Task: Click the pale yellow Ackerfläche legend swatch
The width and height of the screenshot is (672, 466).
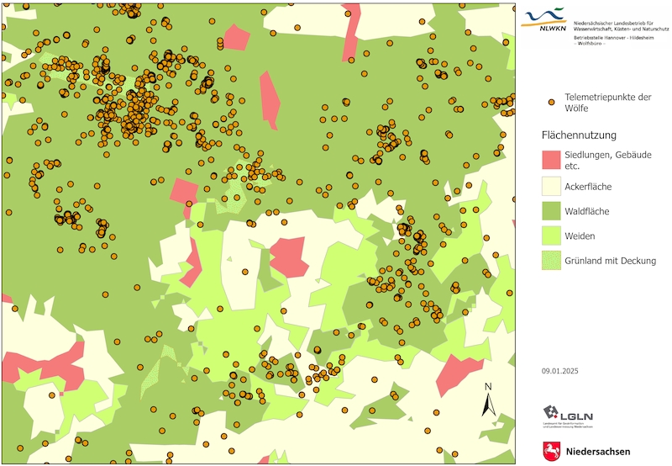Action: (x=550, y=186)
